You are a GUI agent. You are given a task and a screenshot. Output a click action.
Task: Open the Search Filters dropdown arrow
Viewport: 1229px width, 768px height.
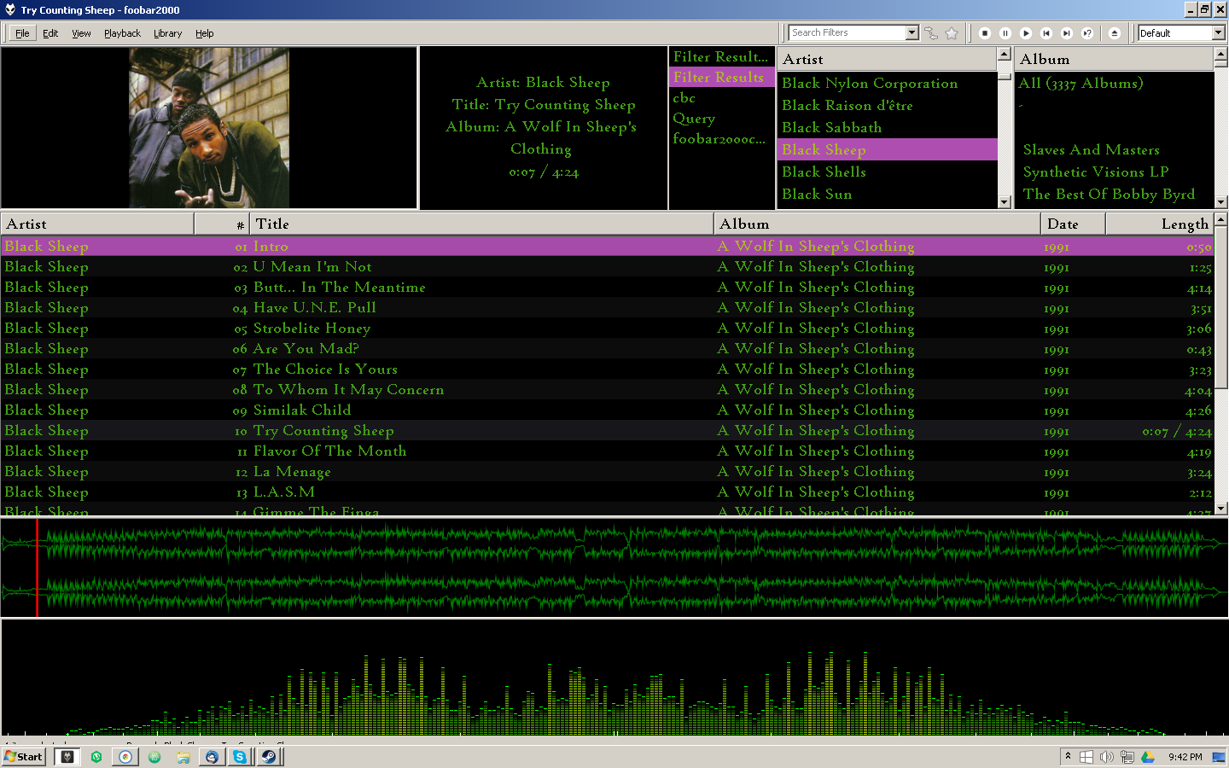pyautogui.click(x=912, y=32)
